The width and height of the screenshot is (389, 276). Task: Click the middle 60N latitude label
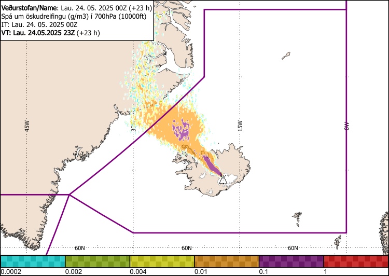187,248
